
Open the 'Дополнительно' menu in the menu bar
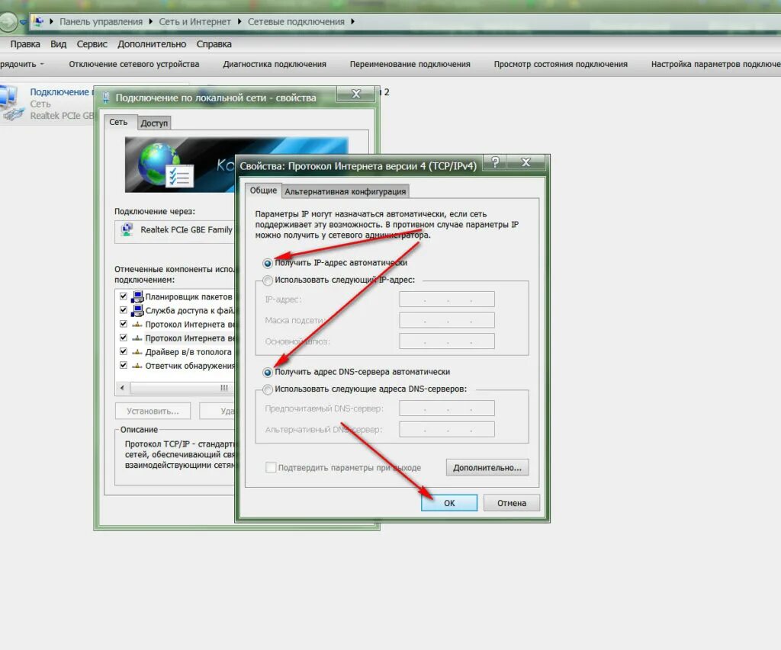[152, 43]
